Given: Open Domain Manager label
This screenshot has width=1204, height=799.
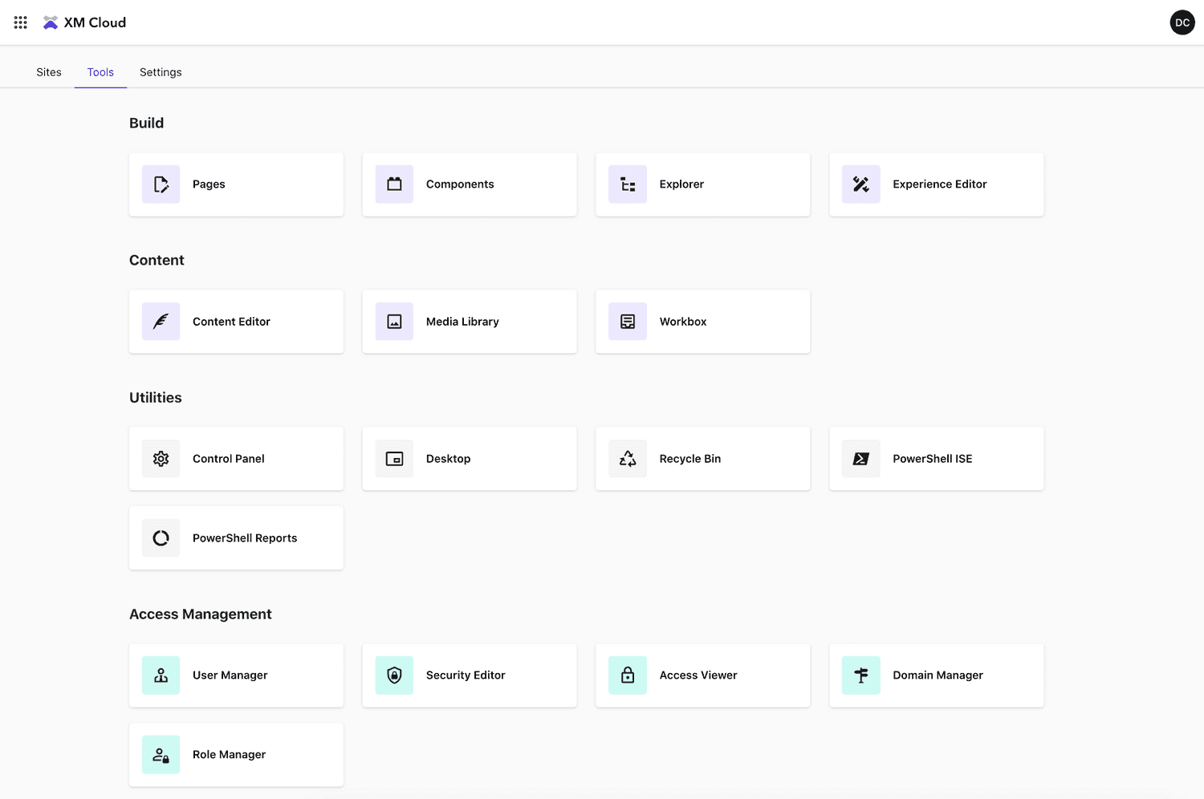Looking at the screenshot, I should [938, 675].
